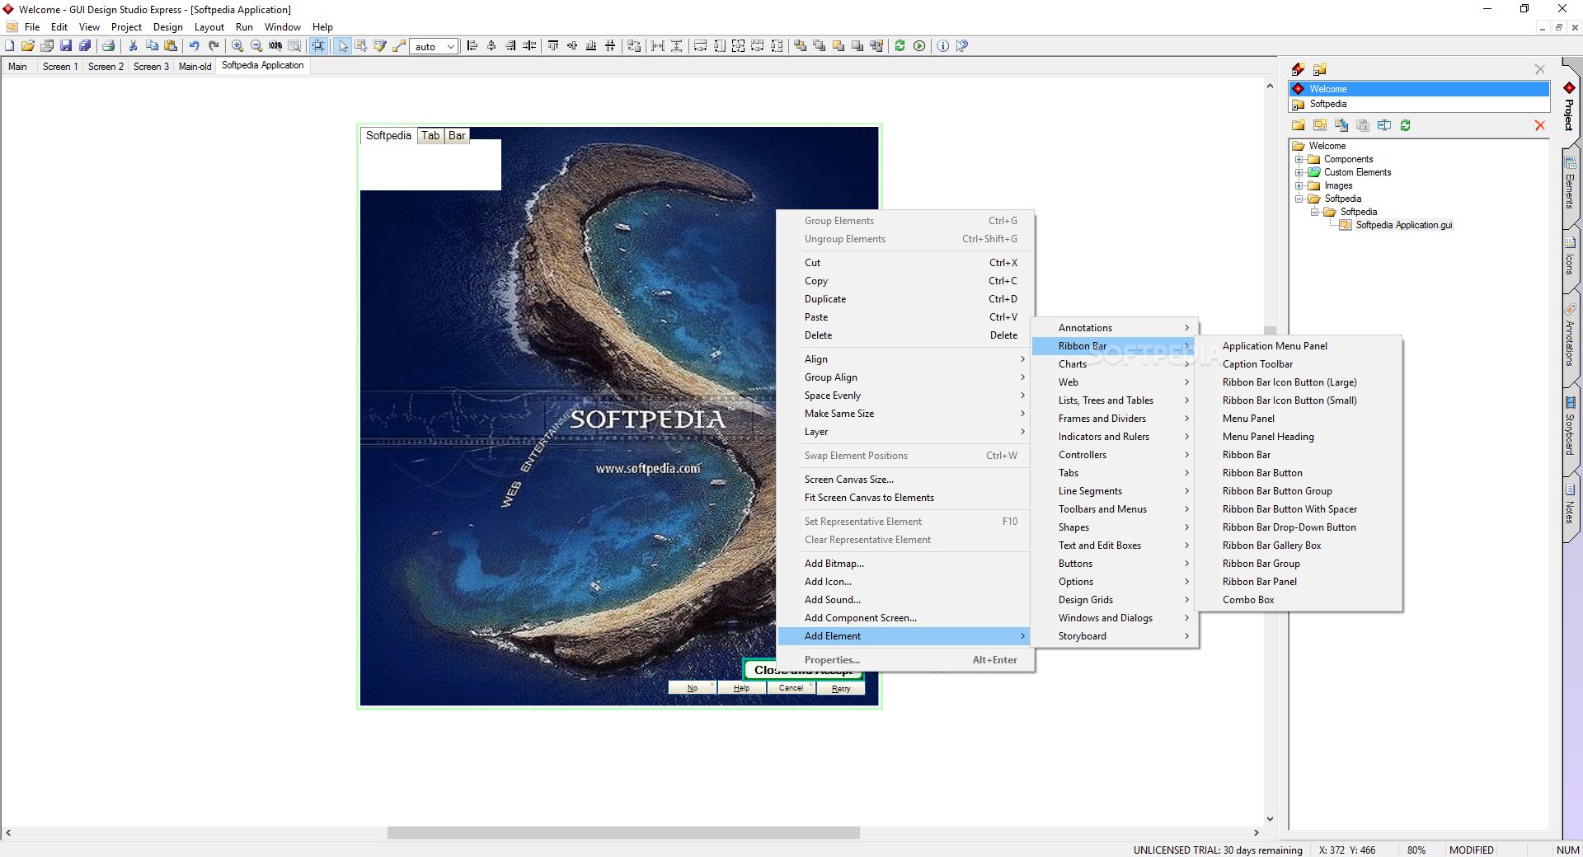
Task: Choose Fit Screen Canvas to Elements
Action: click(904, 498)
